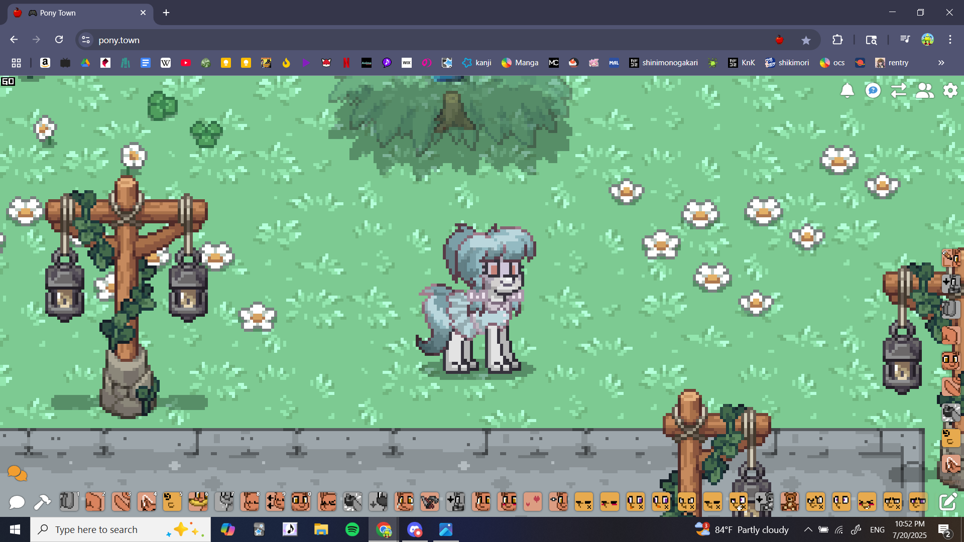Image resolution: width=964 pixels, height=542 pixels.
Task: Use the hearts emote action slot
Action: pyautogui.click(x=533, y=502)
